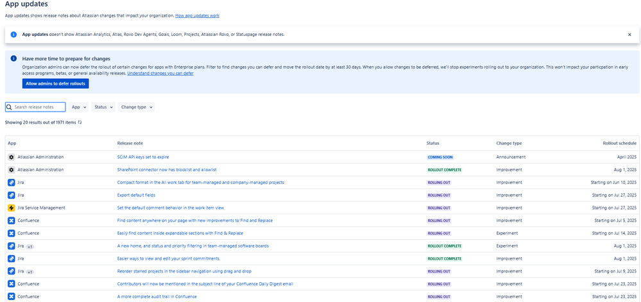Open the App filter dropdown
This screenshot has width=641, height=302.
[x=78, y=107]
